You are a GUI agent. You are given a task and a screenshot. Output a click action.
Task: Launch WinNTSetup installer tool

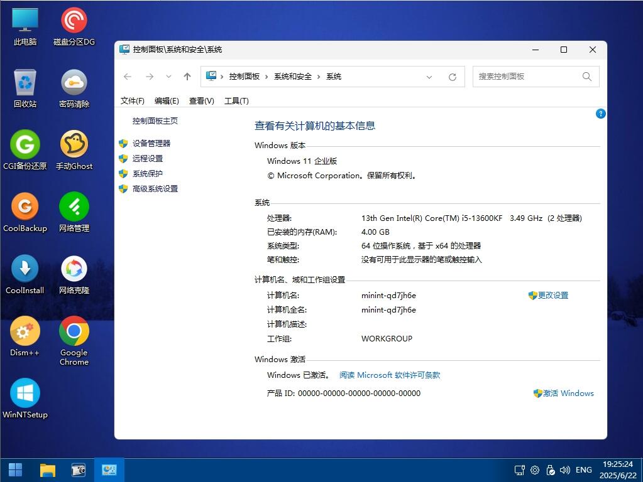[x=25, y=392]
